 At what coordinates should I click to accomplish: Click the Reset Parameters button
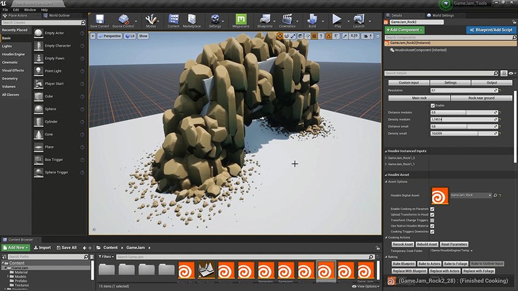(x=454, y=244)
